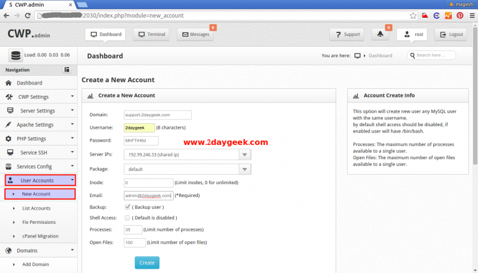Click the browser back arrow
478x273 pixels.
coord(7,15)
